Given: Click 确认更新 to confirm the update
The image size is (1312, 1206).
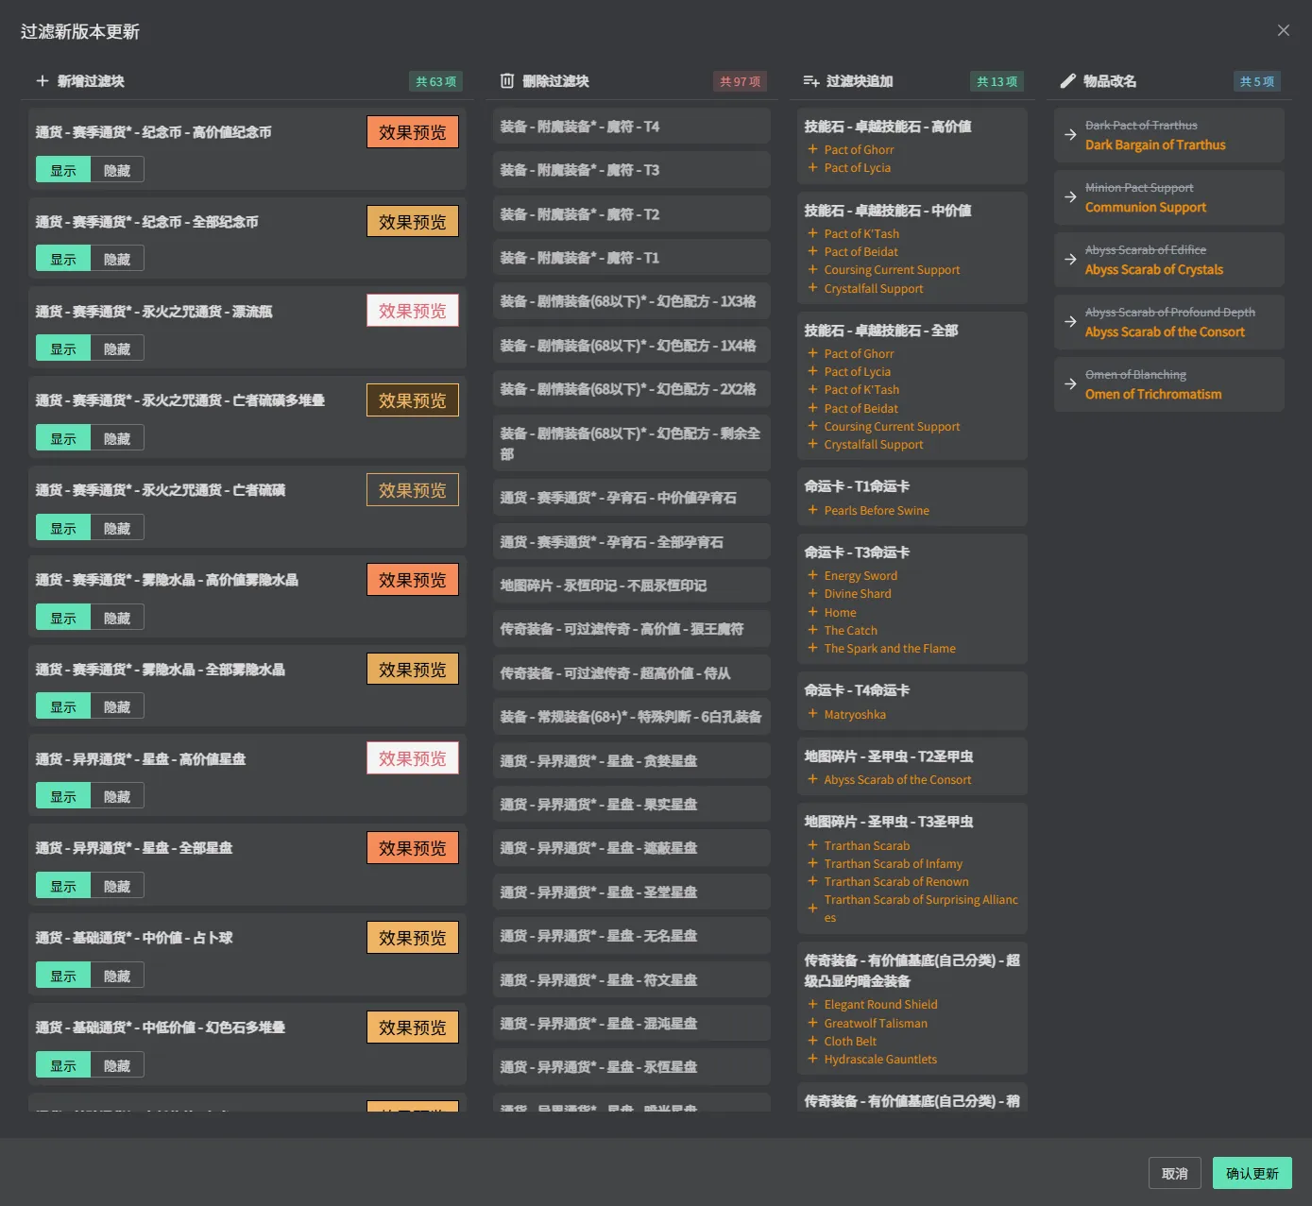Looking at the screenshot, I should [x=1252, y=1173].
